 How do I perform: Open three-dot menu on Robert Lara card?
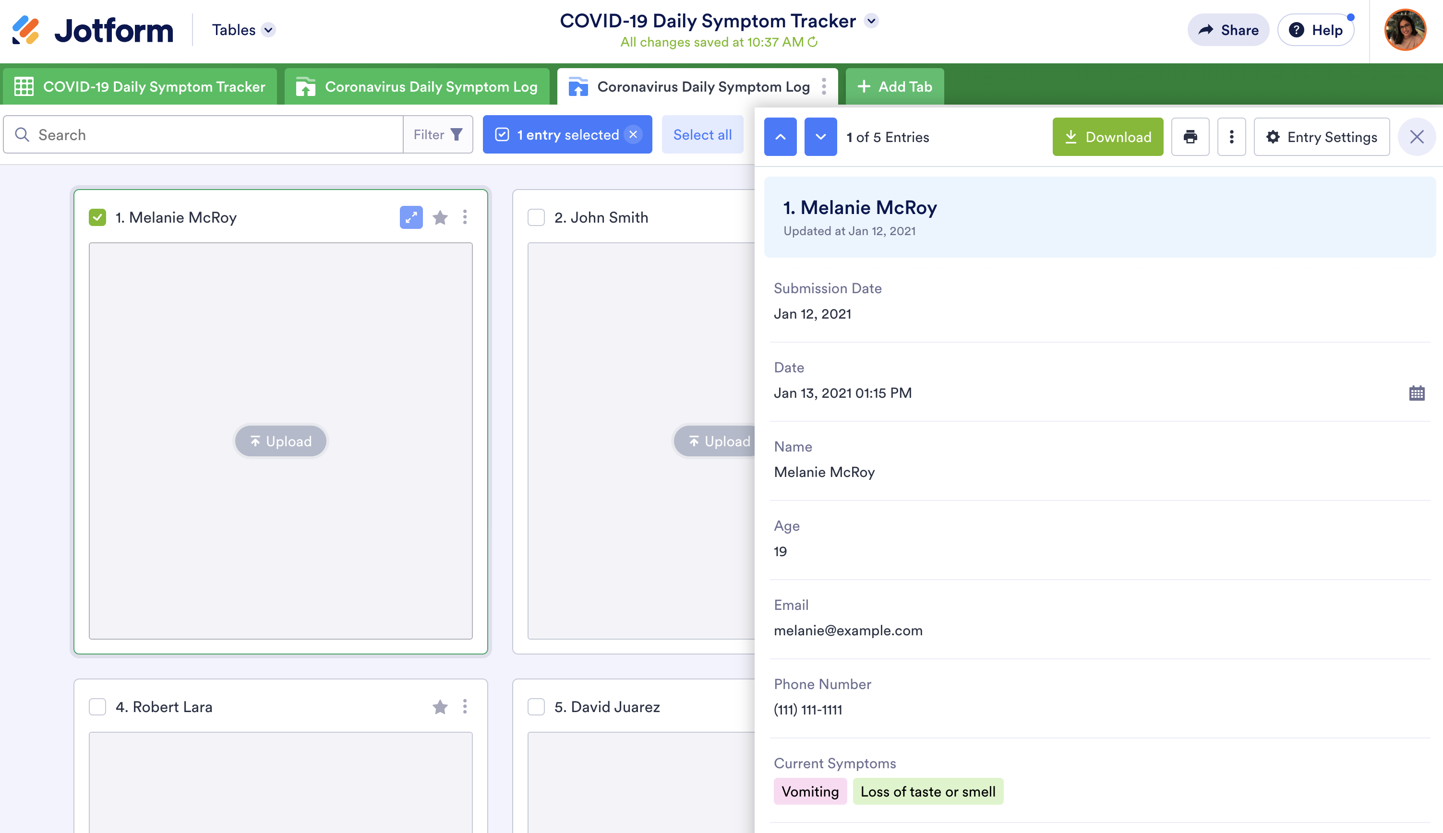click(x=465, y=707)
